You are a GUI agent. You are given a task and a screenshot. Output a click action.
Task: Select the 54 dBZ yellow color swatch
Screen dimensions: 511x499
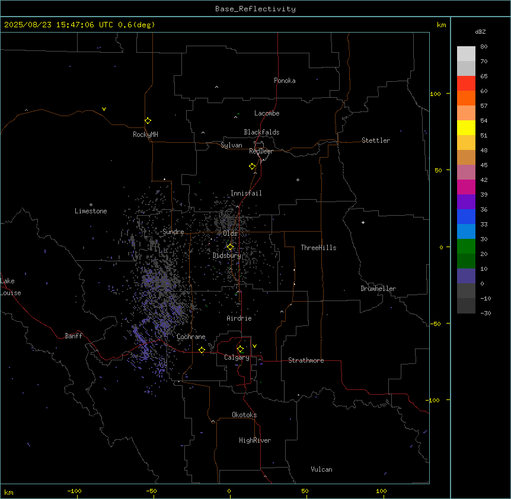coord(466,127)
